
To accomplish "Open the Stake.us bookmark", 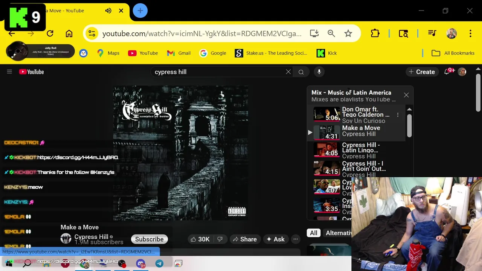I will point(271,53).
